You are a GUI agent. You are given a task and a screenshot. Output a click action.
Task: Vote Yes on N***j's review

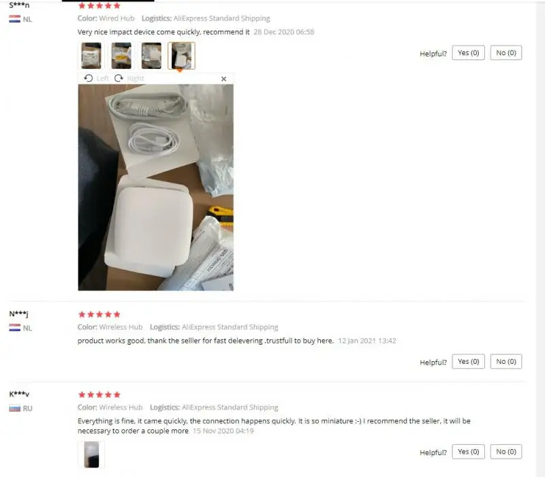[468, 362]
